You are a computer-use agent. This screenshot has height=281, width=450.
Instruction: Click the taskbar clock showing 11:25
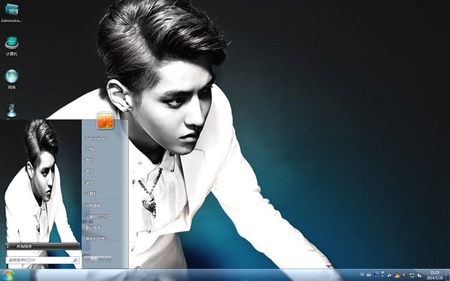pyautogui.click(x=435, y=275)
